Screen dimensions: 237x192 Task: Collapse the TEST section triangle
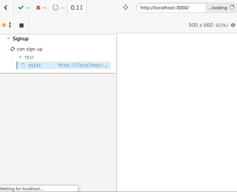(x=20, y=58)
